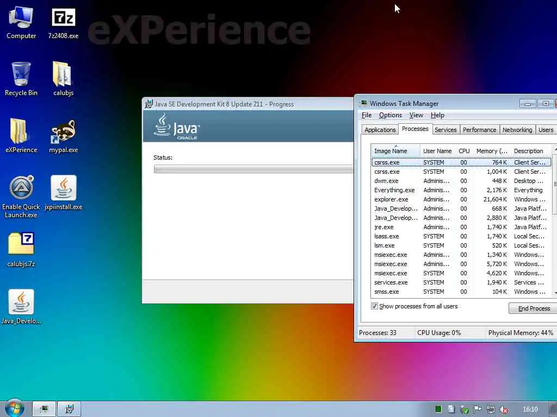
Task: Select the explorer.exe process row
Action: point(461,199)
